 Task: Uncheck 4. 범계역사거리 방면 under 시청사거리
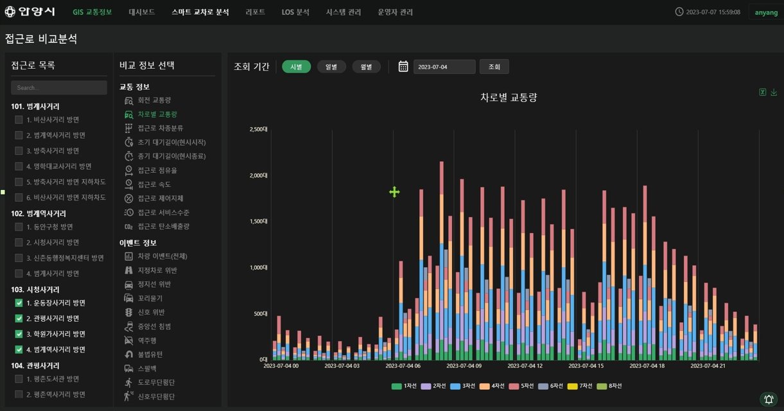[x=19, y=350]
